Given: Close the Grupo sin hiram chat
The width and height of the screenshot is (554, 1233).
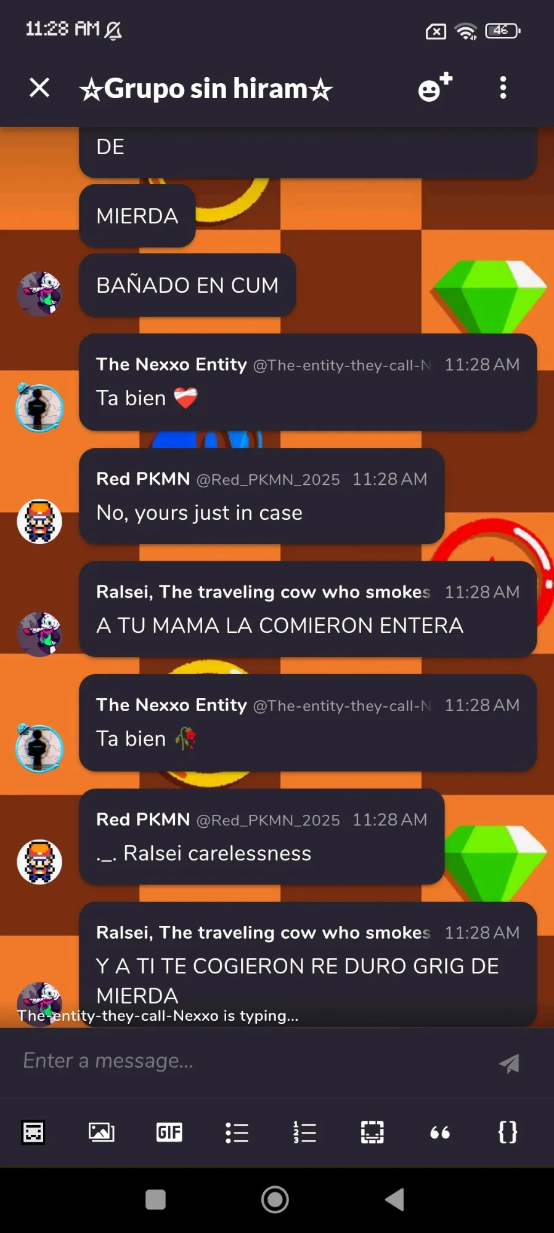Looking at the screenshot, I should [x=39, y=88].
